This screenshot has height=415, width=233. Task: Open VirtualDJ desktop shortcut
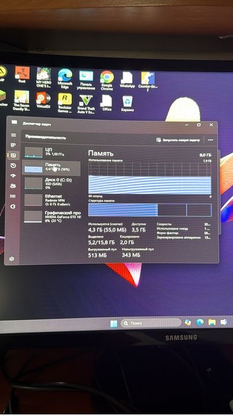(x=43, y=100)
